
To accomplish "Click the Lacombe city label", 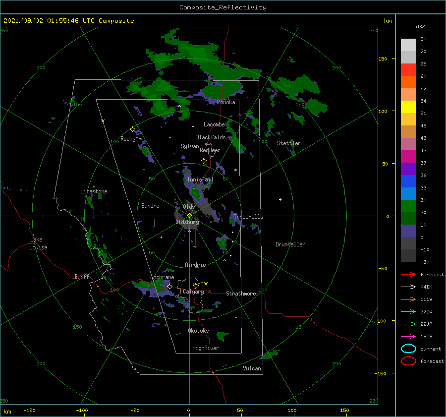I will [214, 124].
